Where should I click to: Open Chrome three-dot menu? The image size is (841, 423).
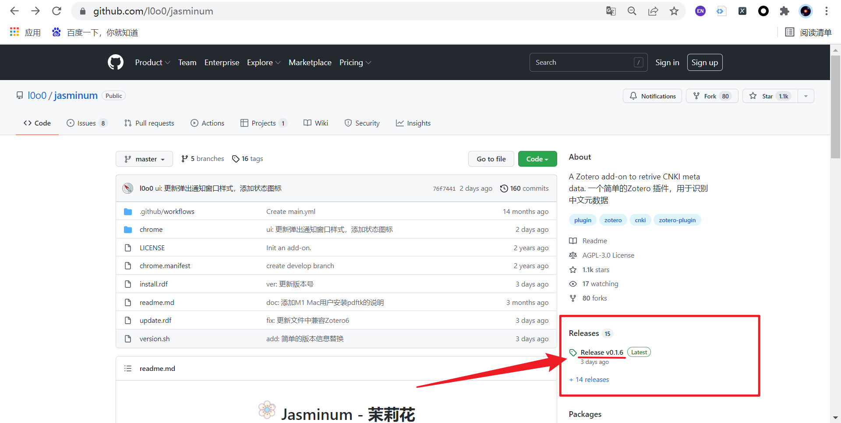tap(827, 11)
